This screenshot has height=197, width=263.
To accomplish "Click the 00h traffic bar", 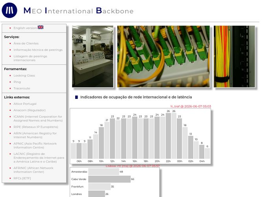I will (180, 139).
